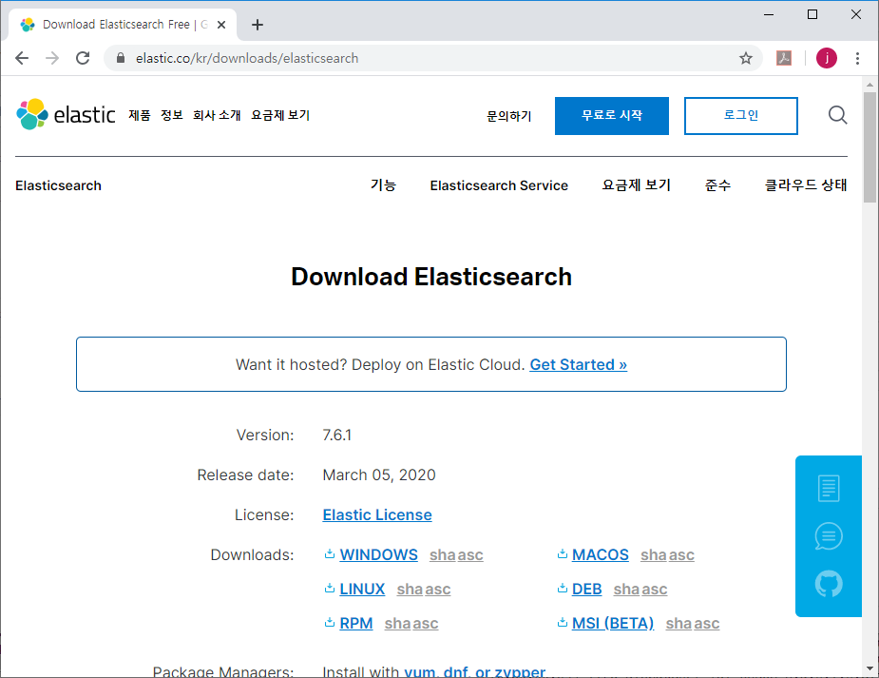Click the 로그인 button

pos(740,115)
